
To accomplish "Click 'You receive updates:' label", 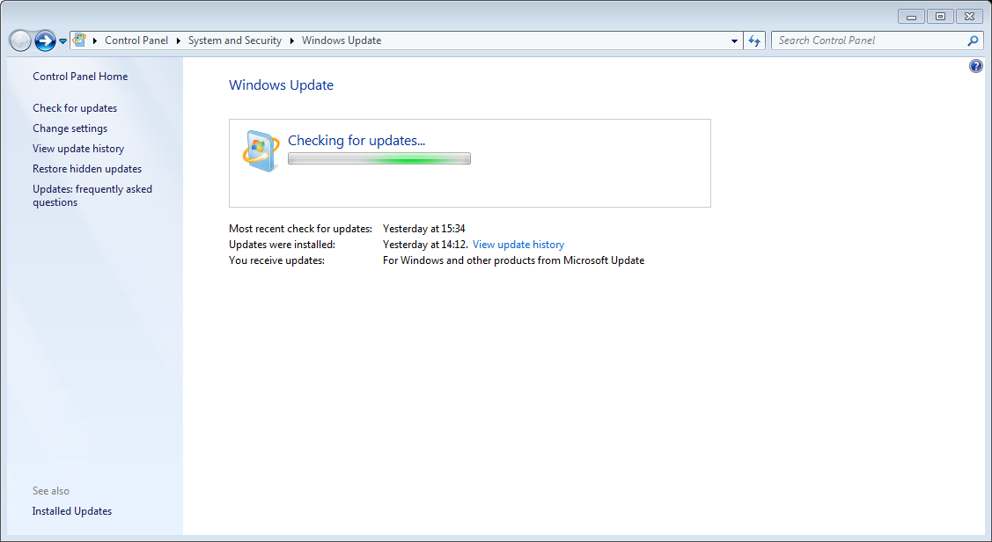I will point(276,260).
